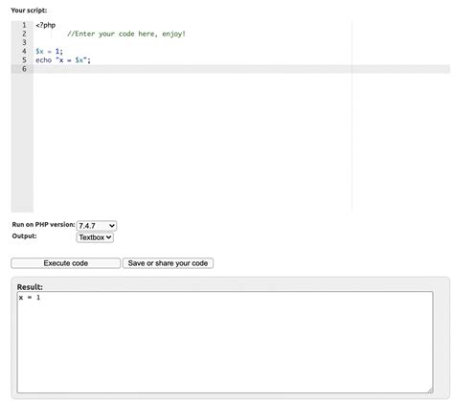Click line number 6 in the gutter
Image resolution: width=454 pixels, height=402 pixels.
(24, 69)
